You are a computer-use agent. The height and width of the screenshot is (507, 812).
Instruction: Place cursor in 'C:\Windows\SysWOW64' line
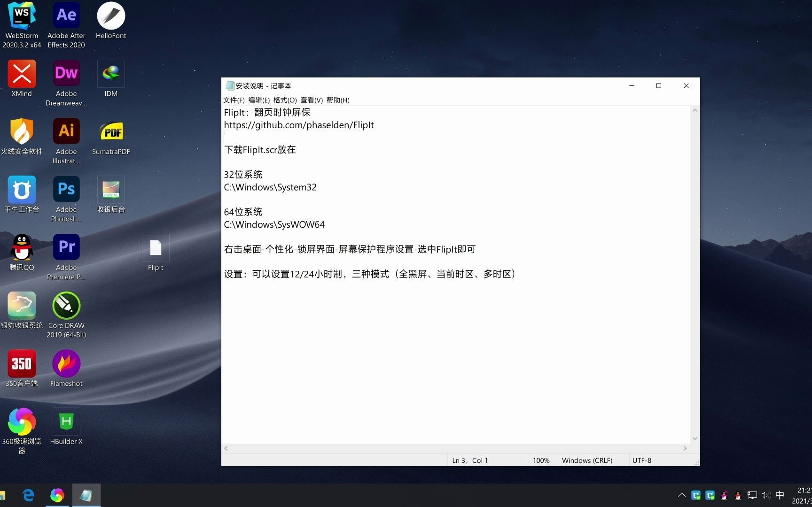tap(274, 224)
